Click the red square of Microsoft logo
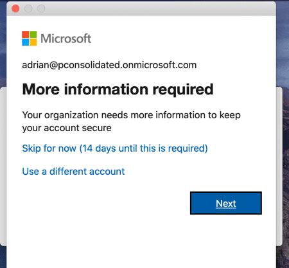The height and width of the screenshot is (268, 289). (25, 35)
